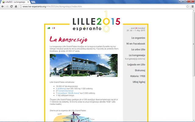This screenshot has height=122, width=195.
Task: Open La kongresejo menu item
Action: (137, 55)
